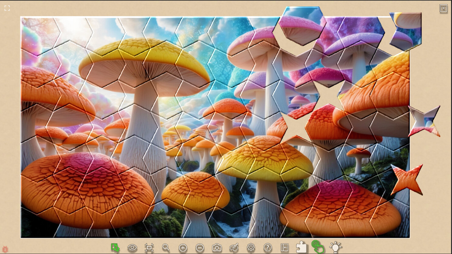Open the settings gear
The height and width of the screenshot is (254, 452).
pyautogui.click(x=251, y=248)
